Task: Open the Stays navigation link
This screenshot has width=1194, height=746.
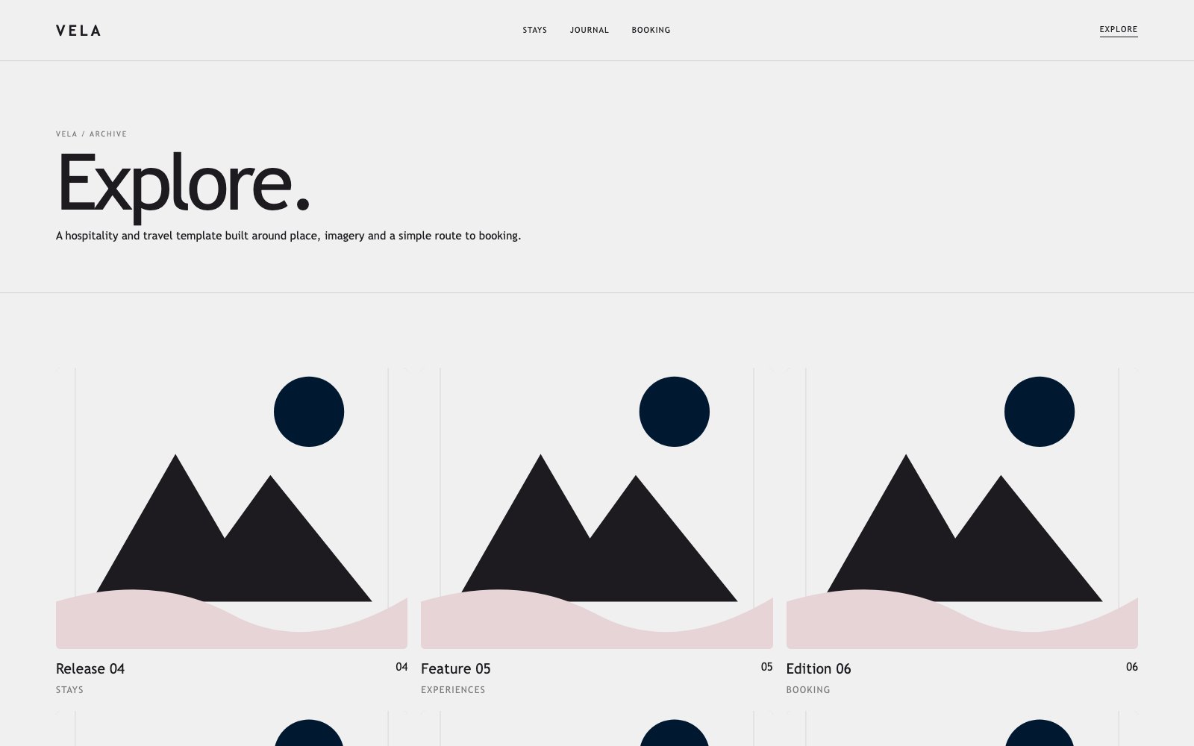Action: click(534, 31)
